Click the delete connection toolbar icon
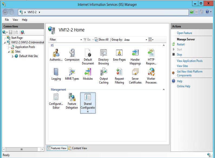 tap(23, 32)
